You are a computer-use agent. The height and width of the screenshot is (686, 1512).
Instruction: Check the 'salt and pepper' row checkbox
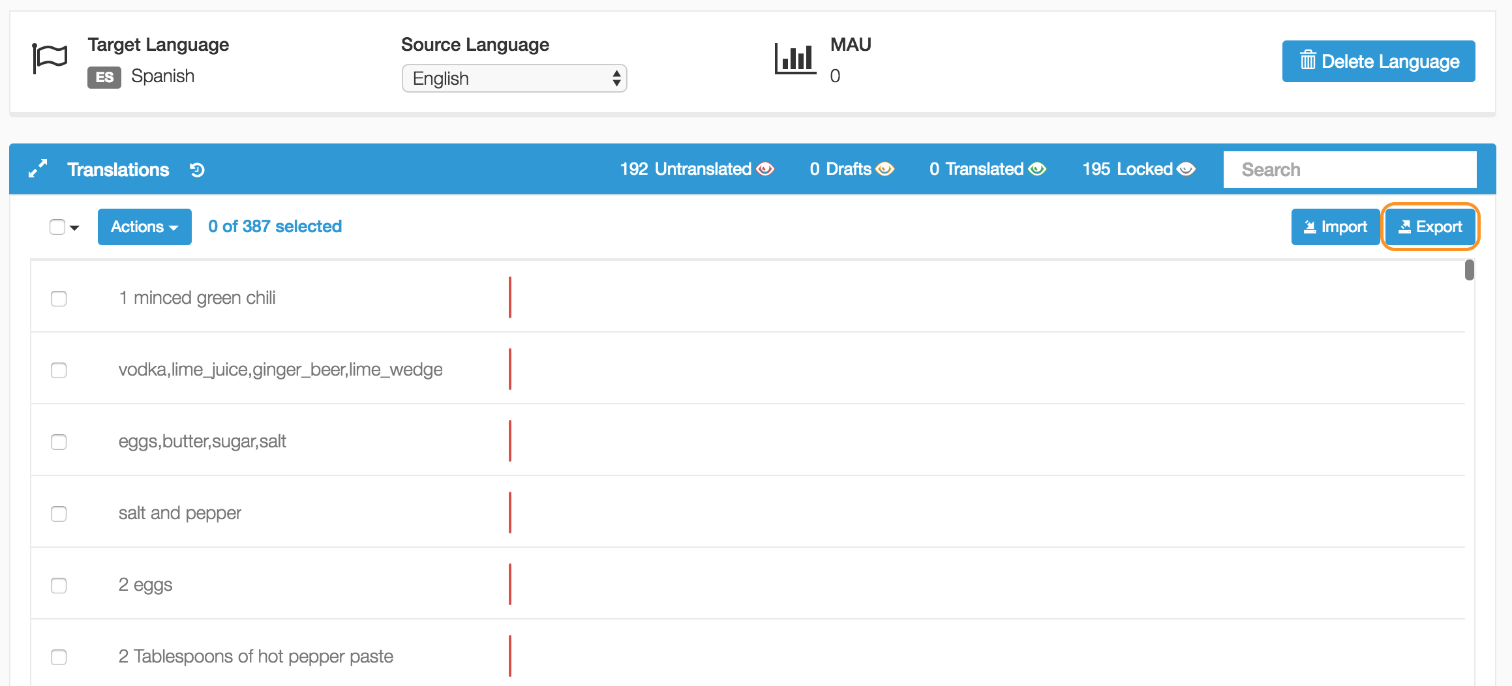tap(59, 514)
